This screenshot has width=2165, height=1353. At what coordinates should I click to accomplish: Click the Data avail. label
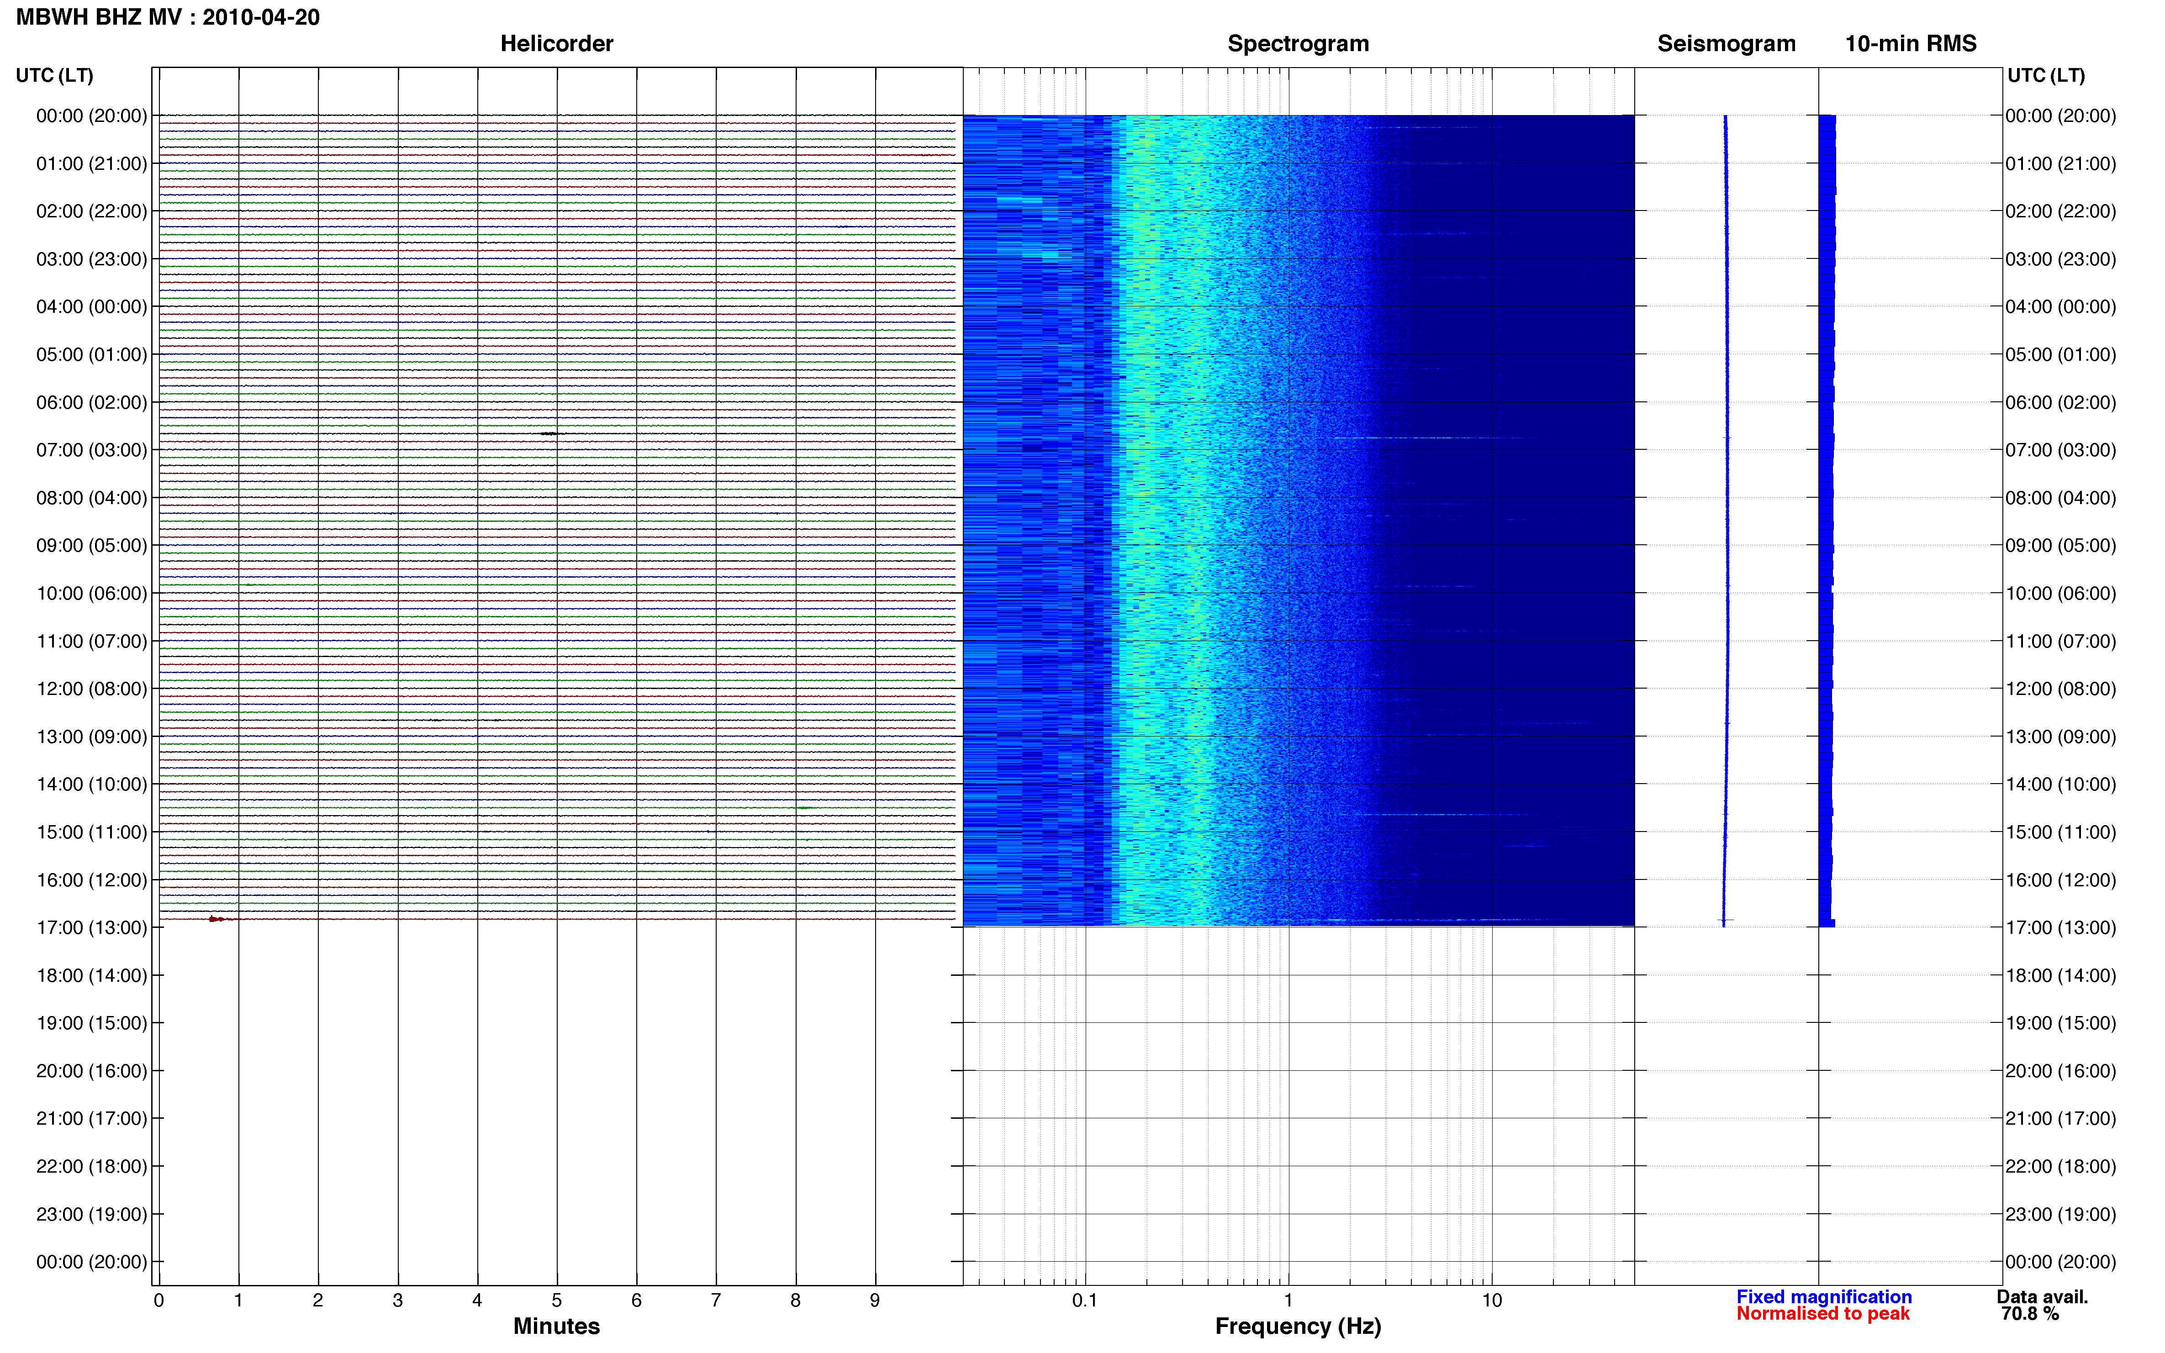tap(2042, 1297)
